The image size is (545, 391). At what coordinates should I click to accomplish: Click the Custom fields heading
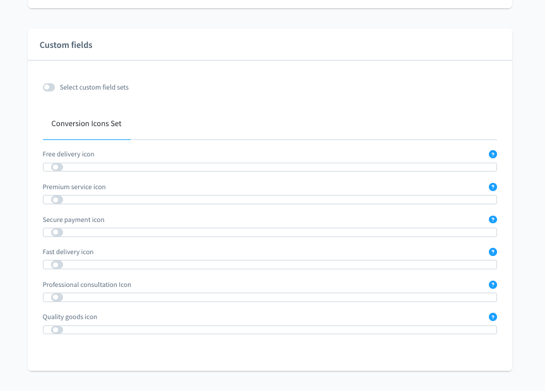(x=66, y=45)
